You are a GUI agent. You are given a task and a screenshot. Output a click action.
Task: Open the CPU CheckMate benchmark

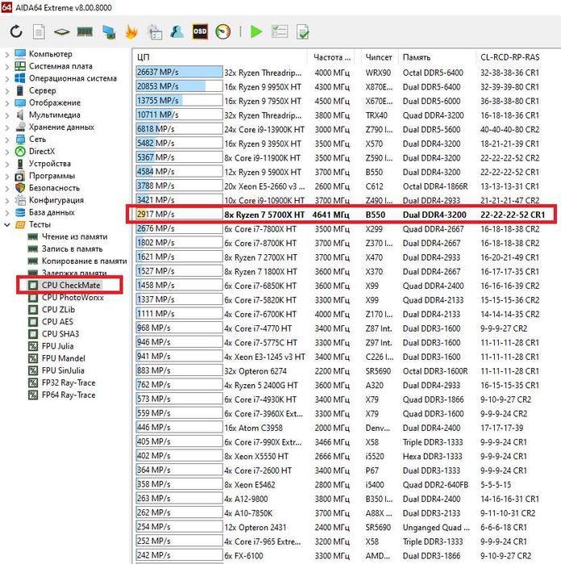71,286
